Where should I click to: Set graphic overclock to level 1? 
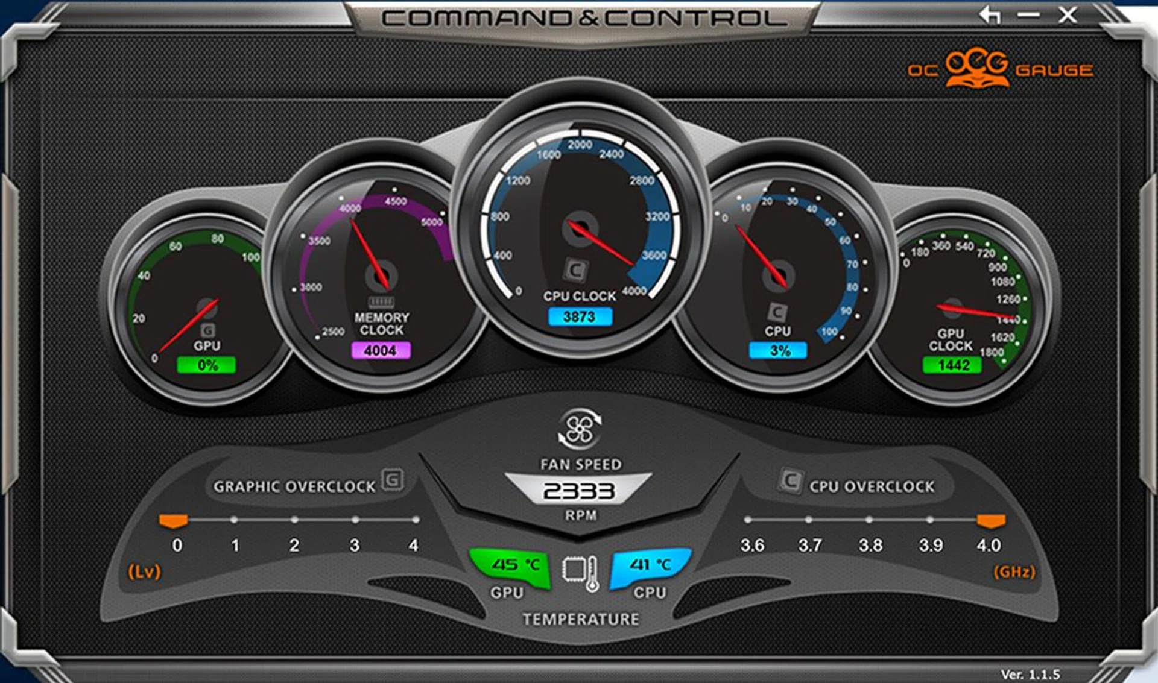pos(234,519)
